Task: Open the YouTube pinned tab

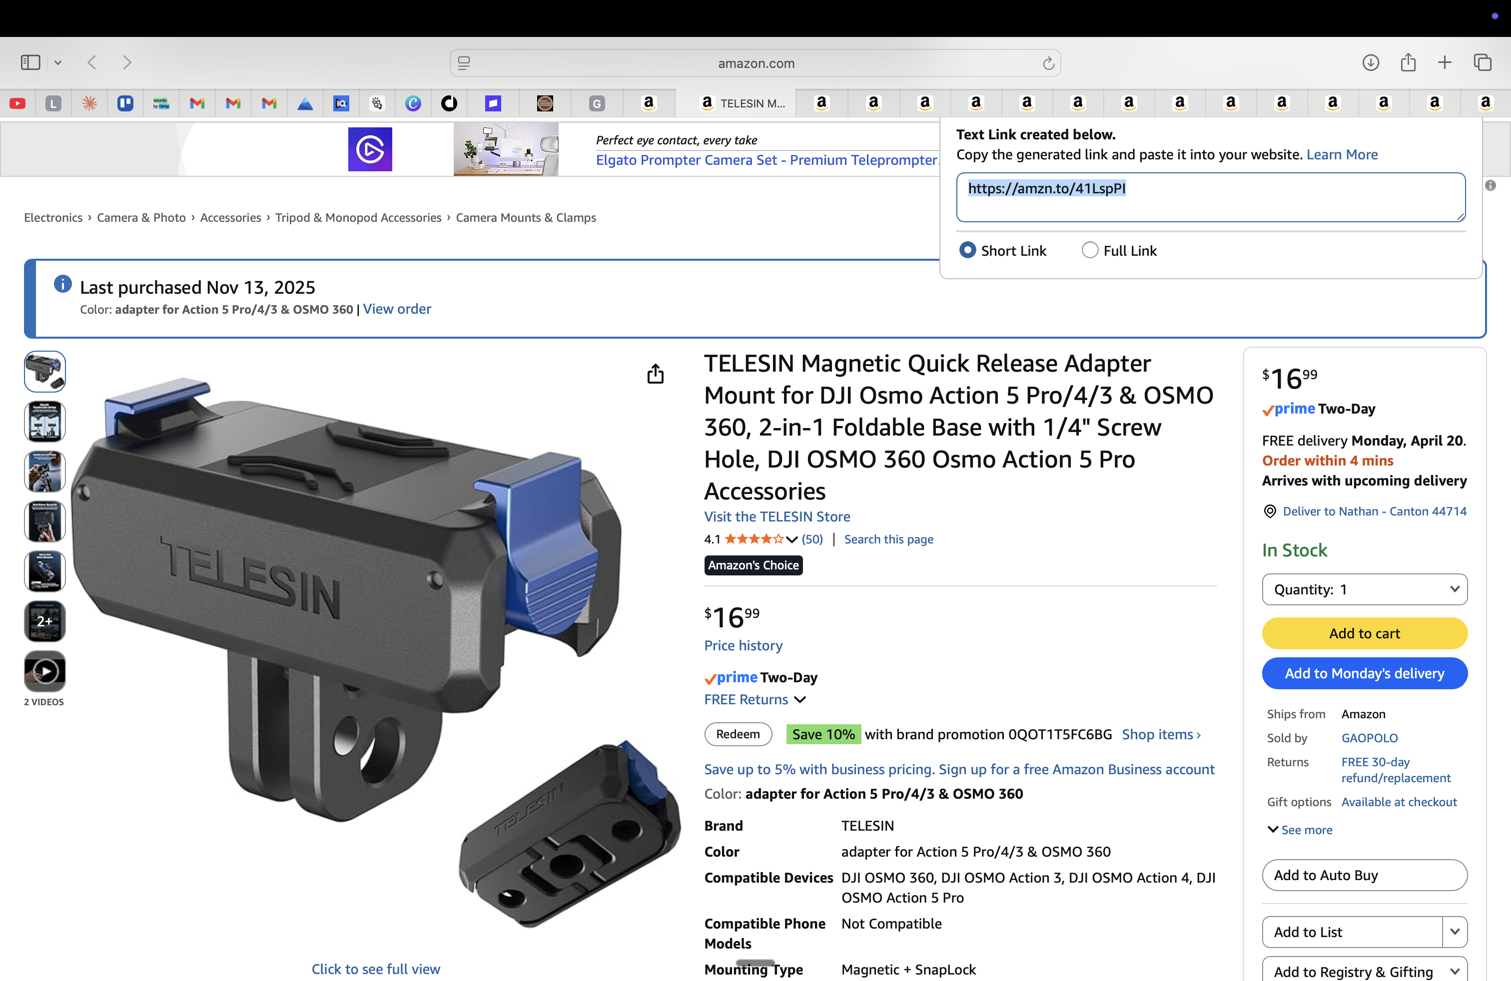Action: pyautogui.click(x=18, y=103)
